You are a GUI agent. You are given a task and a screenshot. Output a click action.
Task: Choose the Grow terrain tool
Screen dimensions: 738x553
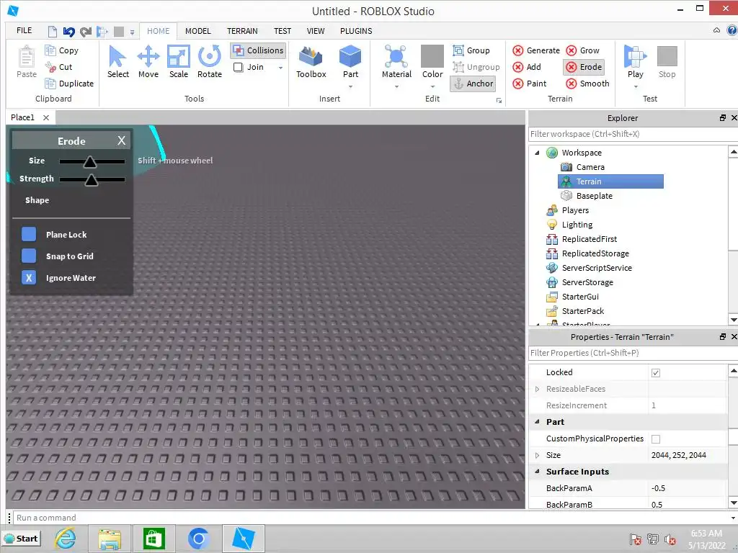(582, 50)
